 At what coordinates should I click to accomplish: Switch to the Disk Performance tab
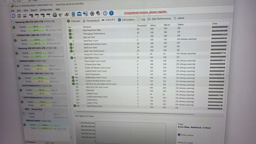[159, 19]
